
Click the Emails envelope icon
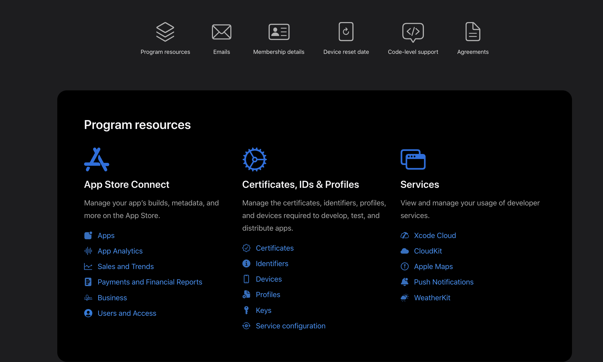pyautogui.click(x=221, y=32)
